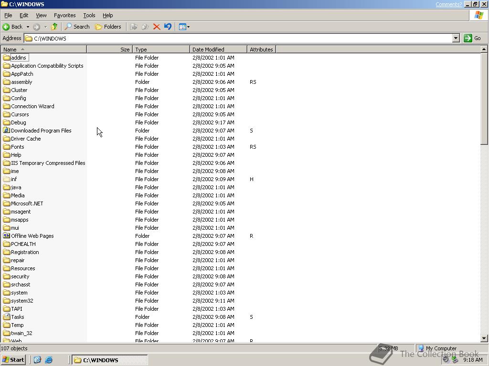Open the Tools menu
The height and width of the screenshot is (366, 489).
tap(89, 15)
